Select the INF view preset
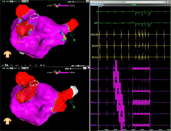The width and height of the screenshot is (171, 131). (x=30, y=65)
